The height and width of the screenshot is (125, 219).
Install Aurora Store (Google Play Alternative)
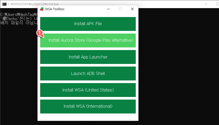tap(88, 40)
